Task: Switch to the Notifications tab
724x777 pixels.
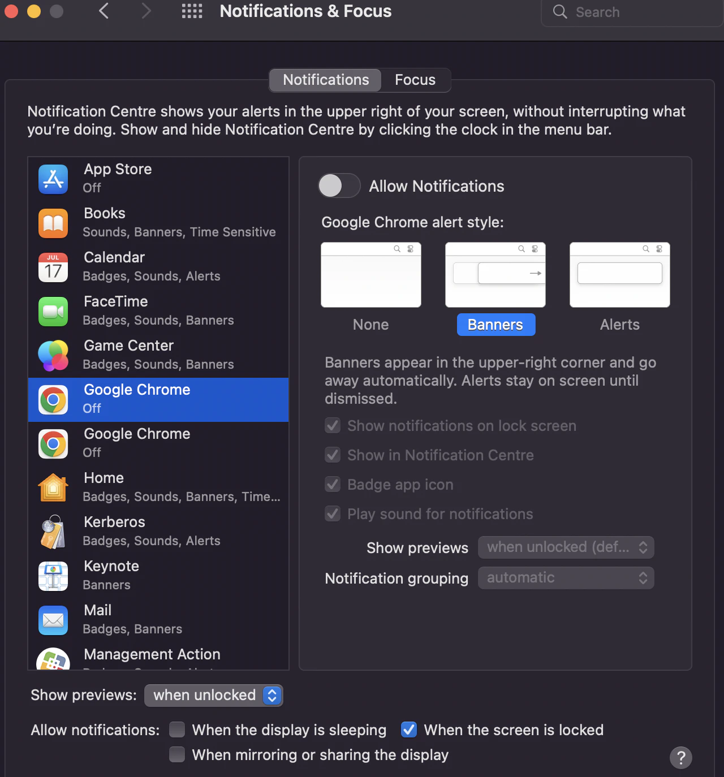Action: pos(326,80)
